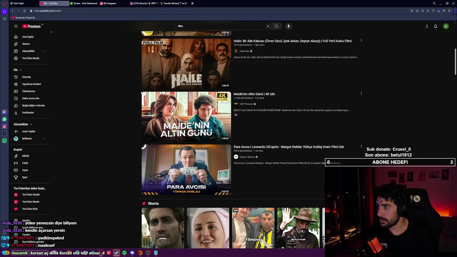
Task: Switch to the 'film - YouTube' browser tab
Action: coord(54,3)
